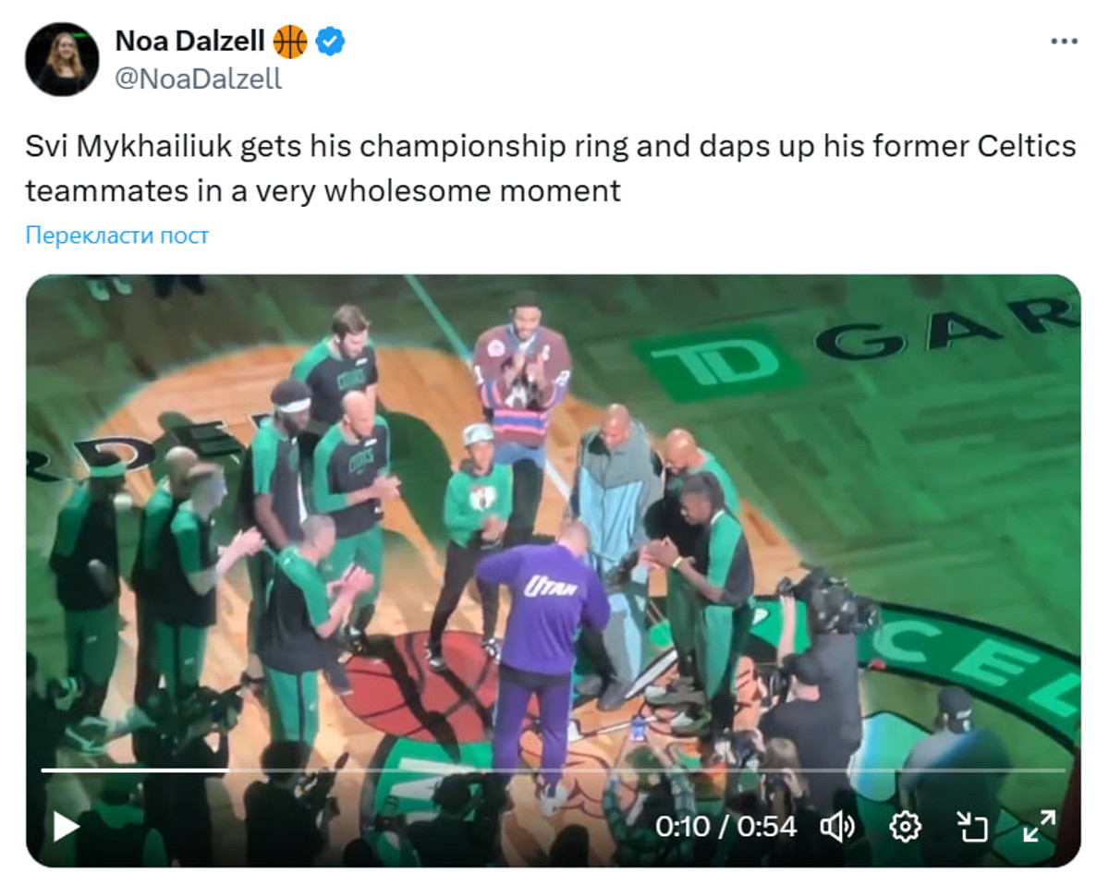Click the basketball emoji beside the name
1109x885 pixels.
290,42
